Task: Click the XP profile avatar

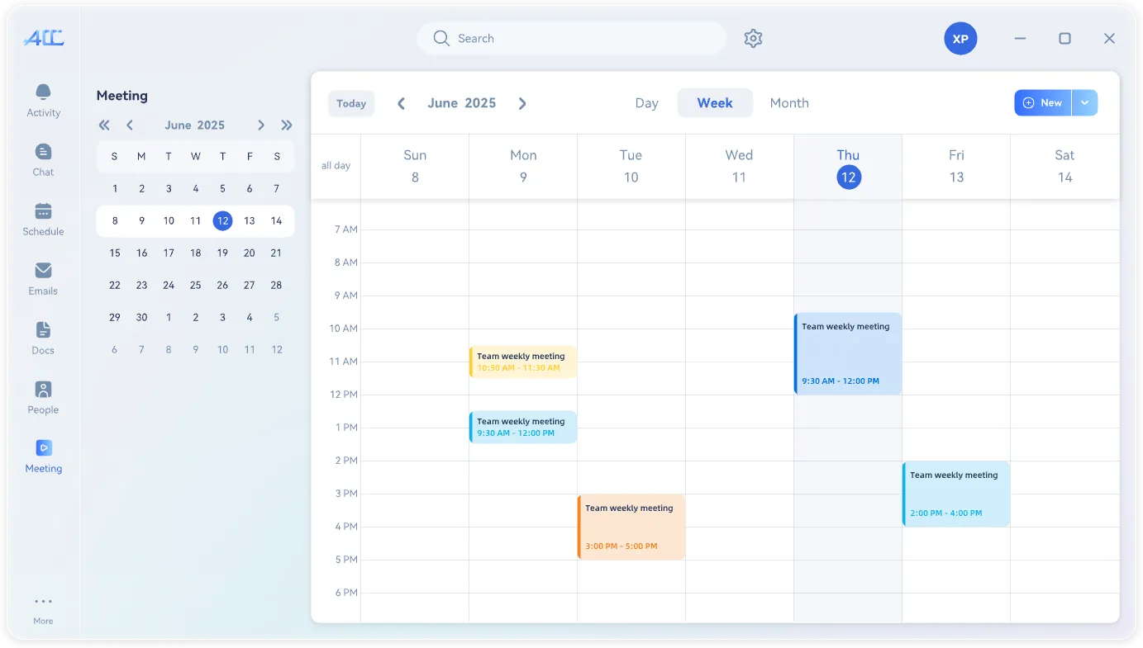Action: [x=960, y=39]
